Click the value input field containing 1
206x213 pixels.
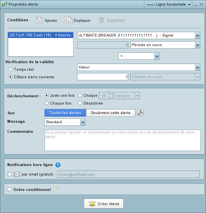pyautogui.click(x=103, y=77)
